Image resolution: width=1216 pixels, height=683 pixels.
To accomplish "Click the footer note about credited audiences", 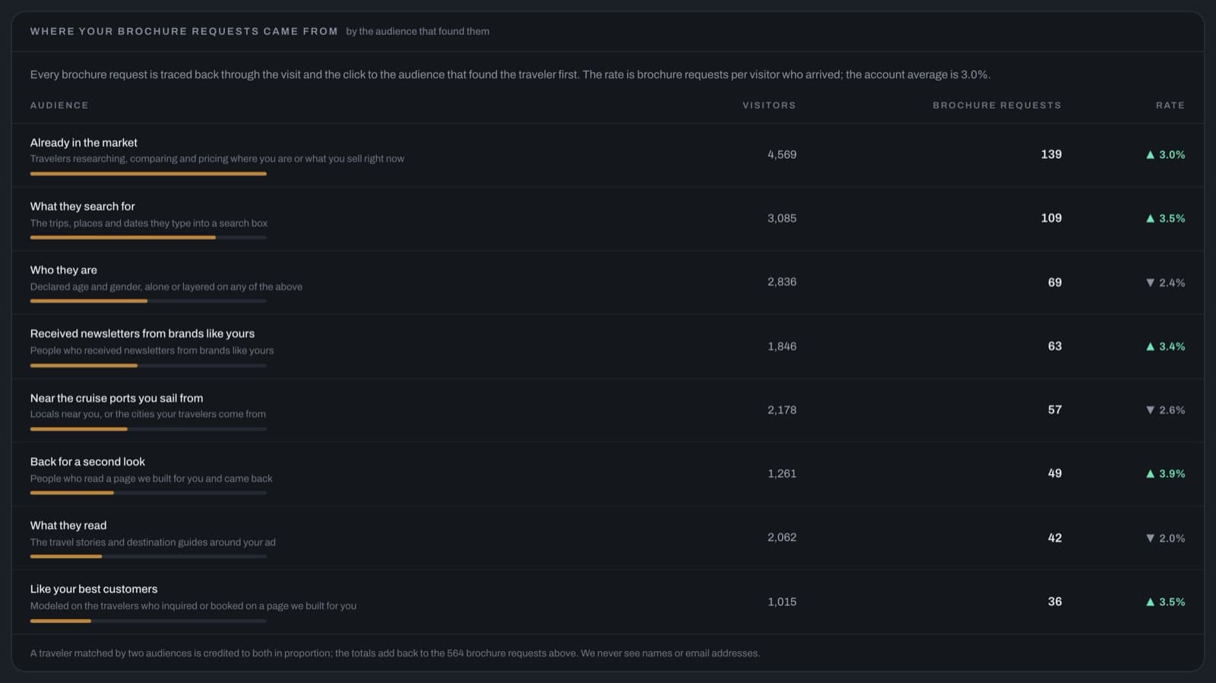I will click(395, 653).
